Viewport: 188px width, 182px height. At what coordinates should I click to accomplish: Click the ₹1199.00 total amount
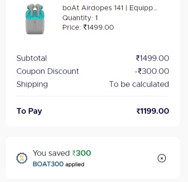point(153,111)
